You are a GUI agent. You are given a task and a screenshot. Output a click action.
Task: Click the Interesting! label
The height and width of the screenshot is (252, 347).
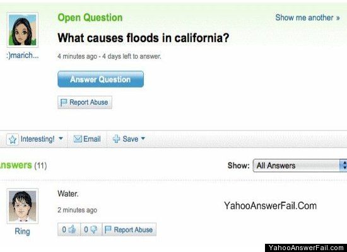(x=37, y=139)
